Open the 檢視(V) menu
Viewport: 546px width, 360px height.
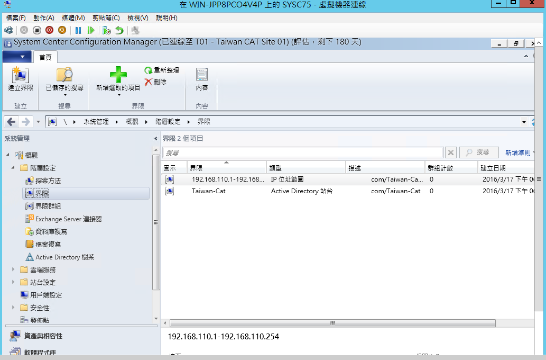point(138,18)
